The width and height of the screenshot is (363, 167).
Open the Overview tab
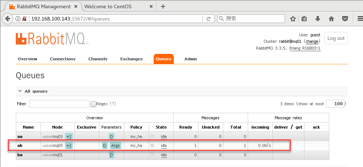(27, 59)
